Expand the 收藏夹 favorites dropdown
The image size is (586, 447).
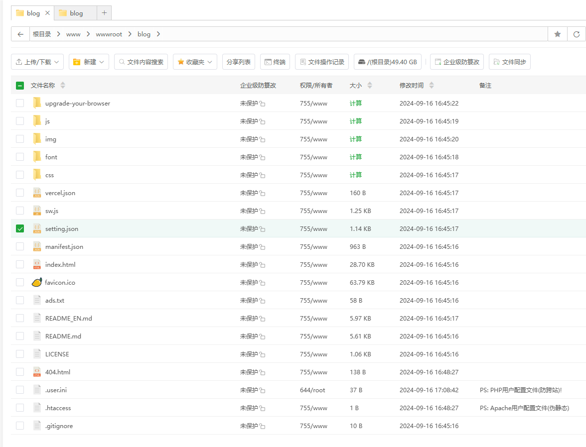pyautogui.click(x=195, y=62)
